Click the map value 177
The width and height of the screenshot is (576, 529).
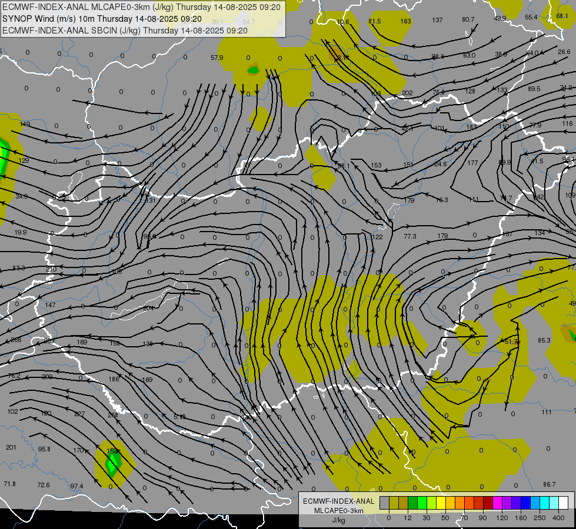click(473, 163)
